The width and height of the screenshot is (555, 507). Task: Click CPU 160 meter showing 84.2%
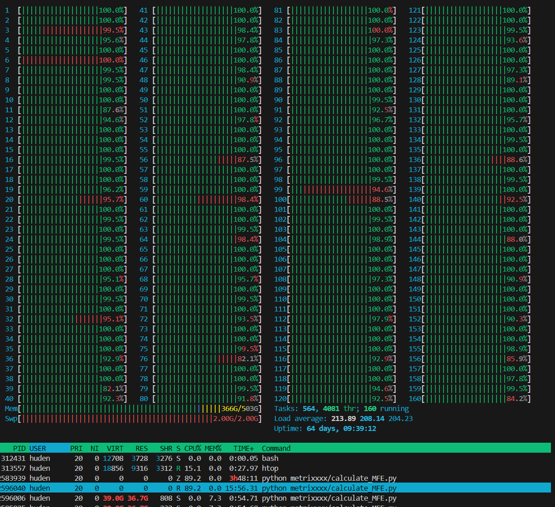pos(470,398)
